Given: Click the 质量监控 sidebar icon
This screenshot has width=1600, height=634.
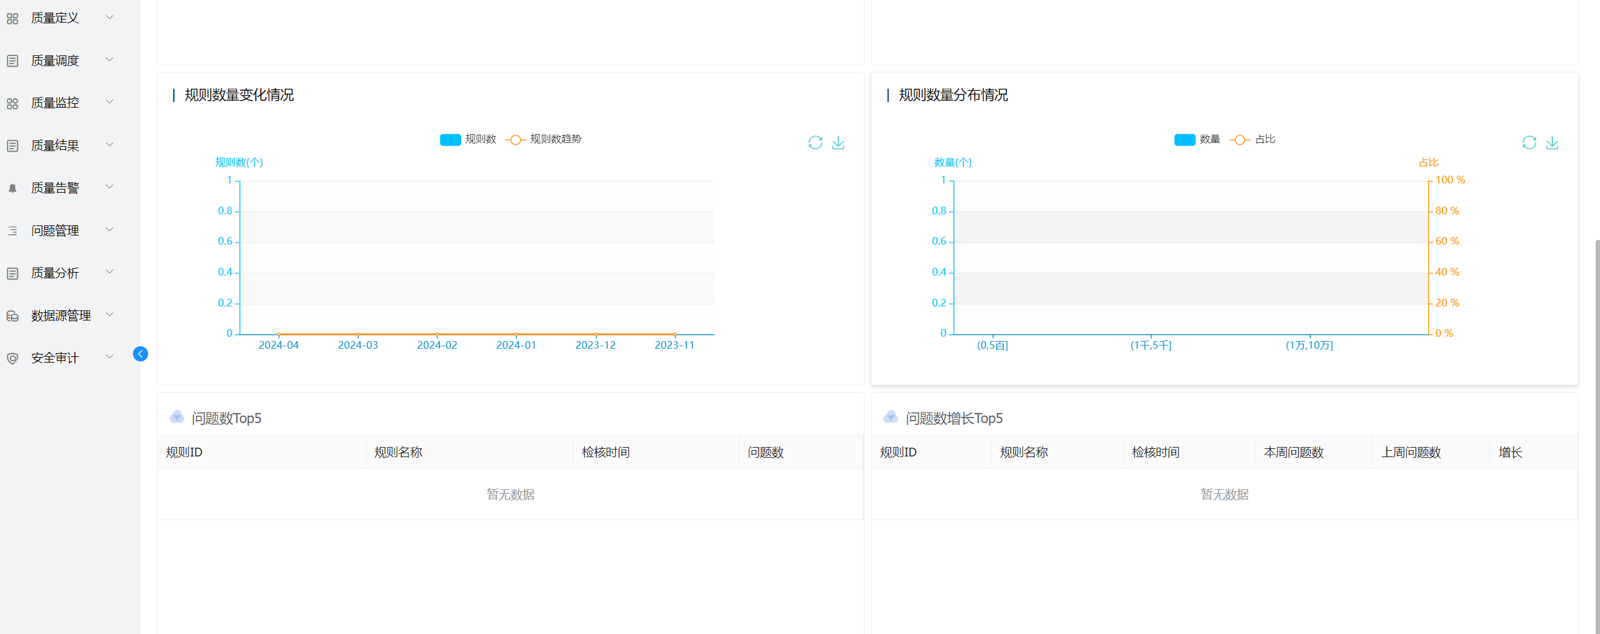Looking at the screenshot, I should point(13,104).
